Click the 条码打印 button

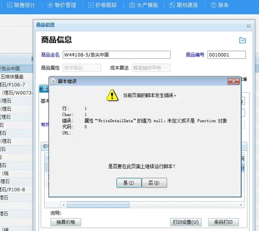click(x=223, y=222)
